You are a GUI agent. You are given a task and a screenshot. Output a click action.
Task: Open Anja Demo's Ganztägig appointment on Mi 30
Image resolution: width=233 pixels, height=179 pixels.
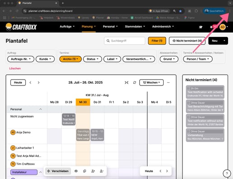tap(83, 135)
